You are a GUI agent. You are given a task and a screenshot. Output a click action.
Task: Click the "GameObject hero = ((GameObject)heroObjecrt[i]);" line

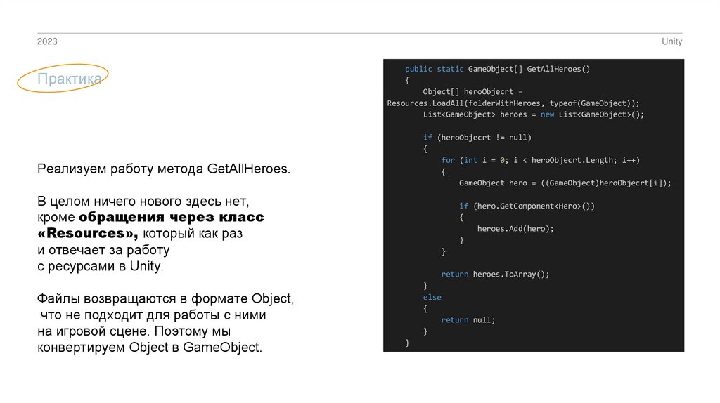565,183
